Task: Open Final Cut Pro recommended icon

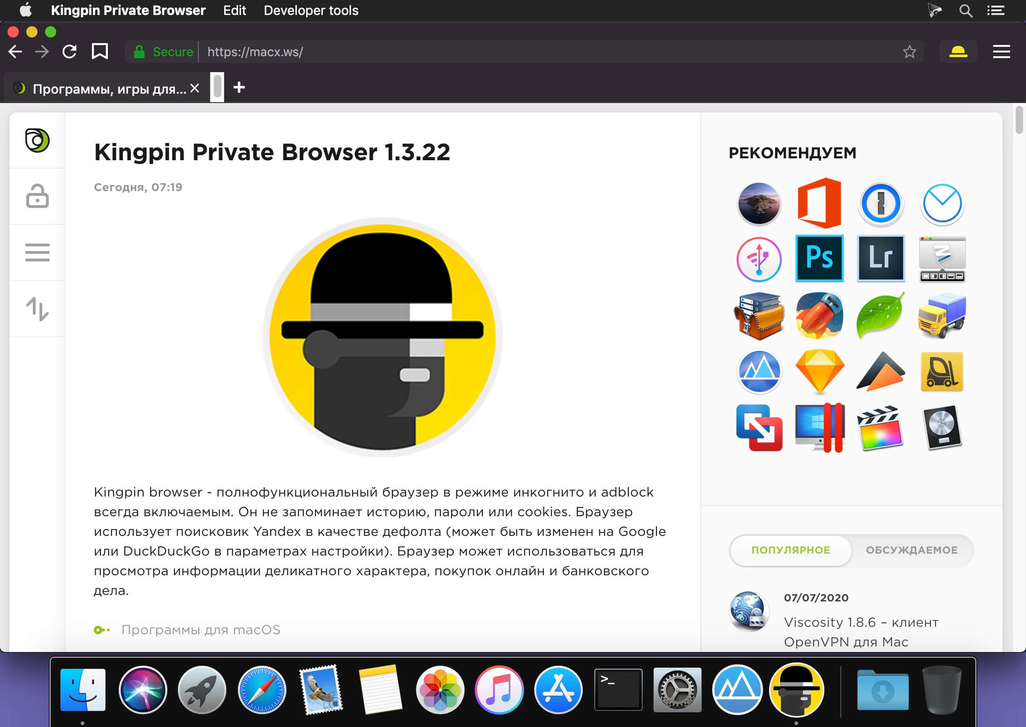Action: coord(881,428)
